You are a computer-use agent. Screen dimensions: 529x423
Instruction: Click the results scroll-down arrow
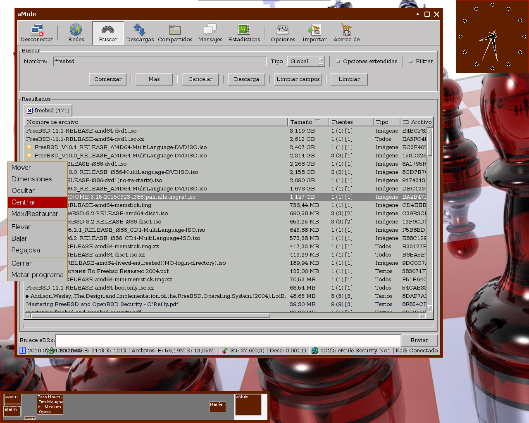tap(430, 308)
